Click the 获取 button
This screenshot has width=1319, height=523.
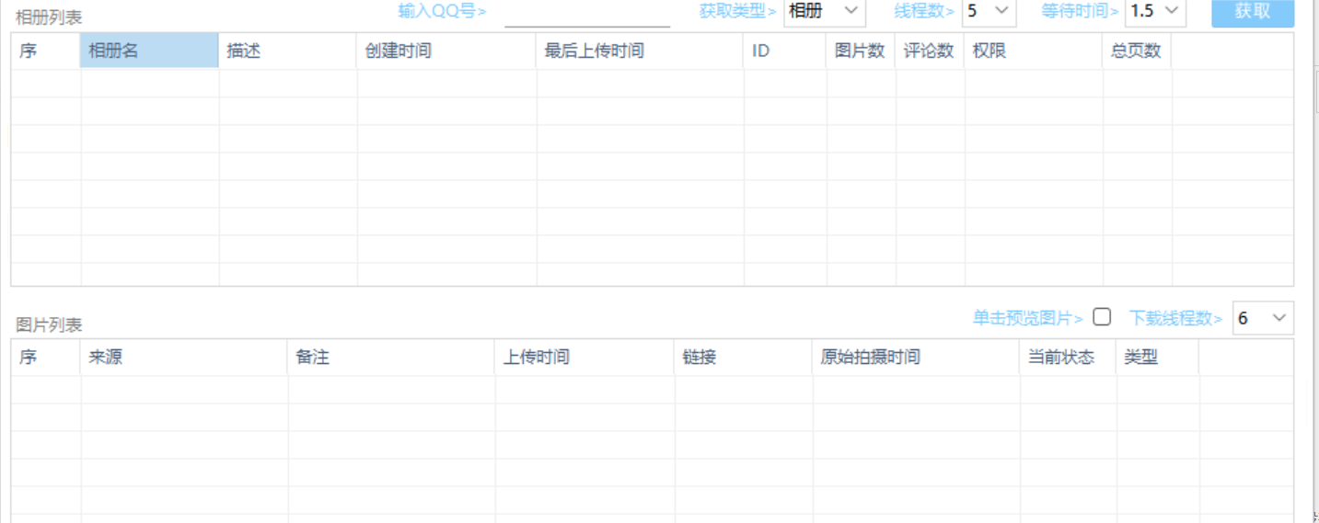click(1252, 12)
